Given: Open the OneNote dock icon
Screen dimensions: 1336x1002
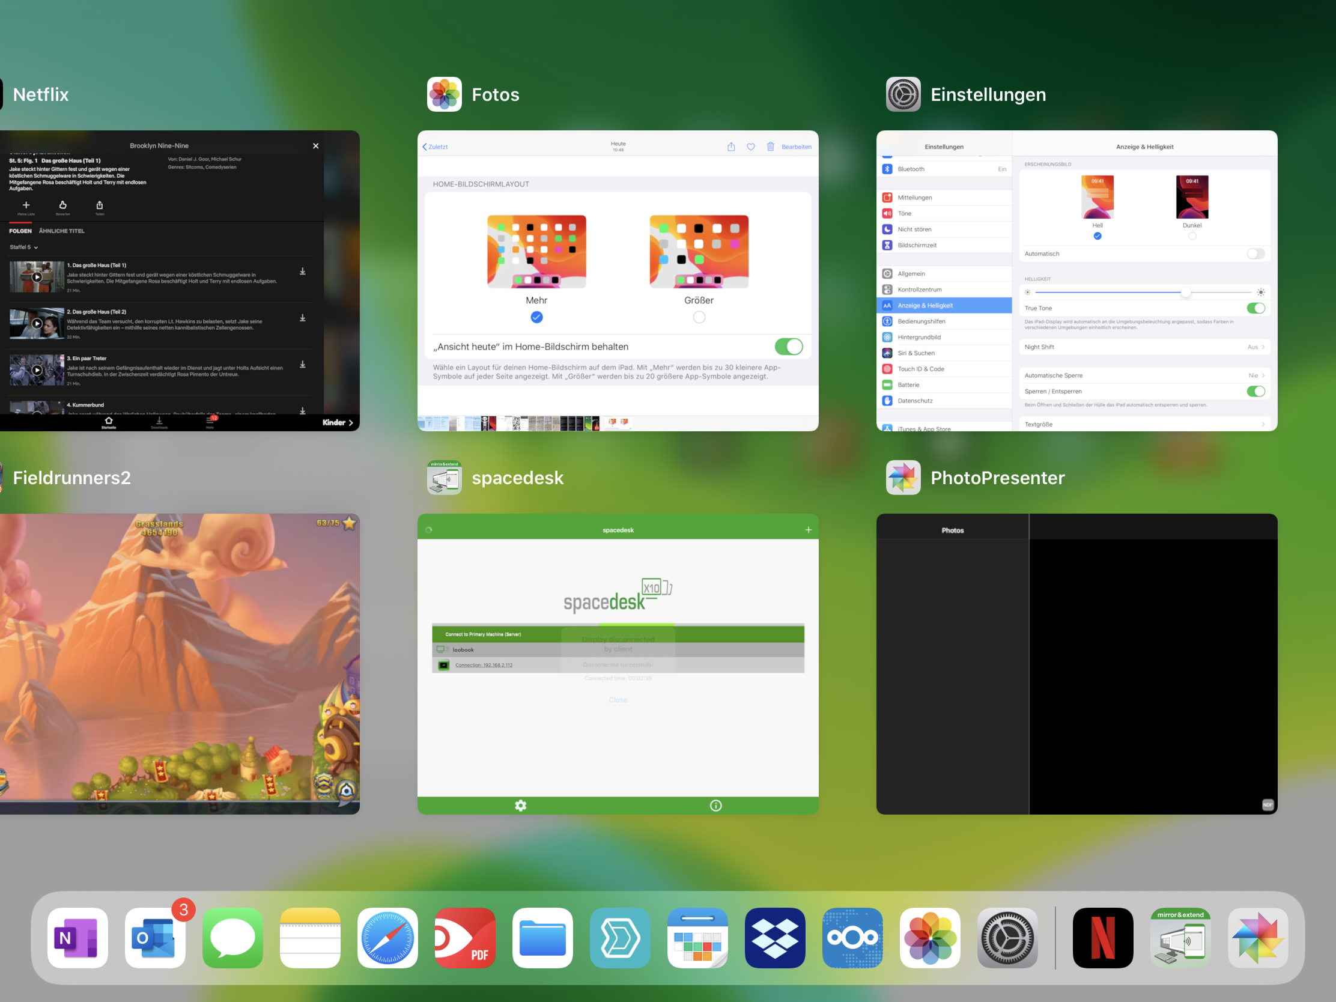Looking at the screenshot, I should [78, 937].
